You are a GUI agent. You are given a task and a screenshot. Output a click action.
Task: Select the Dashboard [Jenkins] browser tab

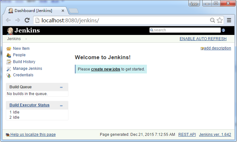click(x=34, y=11)
